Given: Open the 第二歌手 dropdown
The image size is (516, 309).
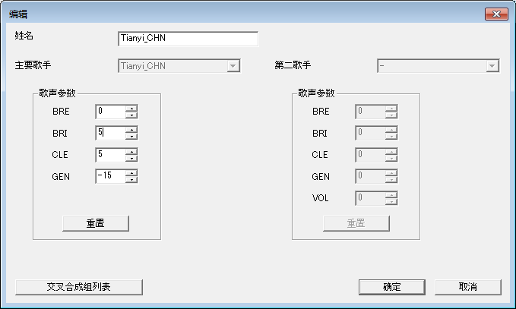Looking at the screenshot, I should coord(492,66).
